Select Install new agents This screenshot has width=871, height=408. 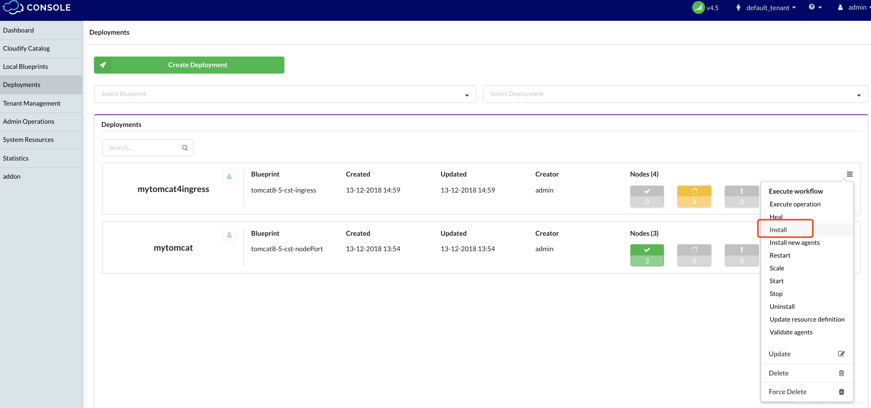tap(794, 242)
